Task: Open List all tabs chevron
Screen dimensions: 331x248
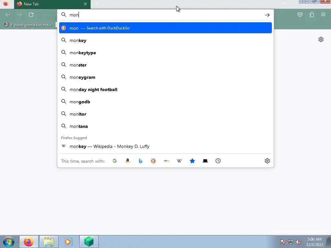Action: [x=284, y=4]
